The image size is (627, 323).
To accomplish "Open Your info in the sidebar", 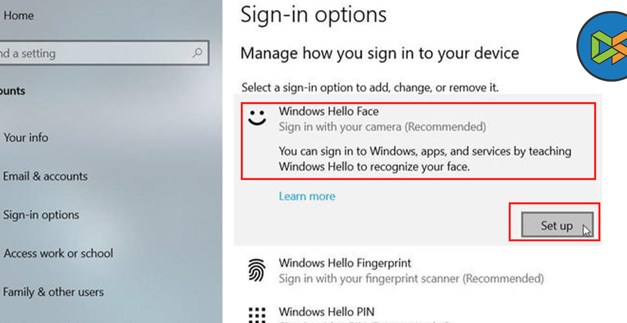I will click(26, 138).
